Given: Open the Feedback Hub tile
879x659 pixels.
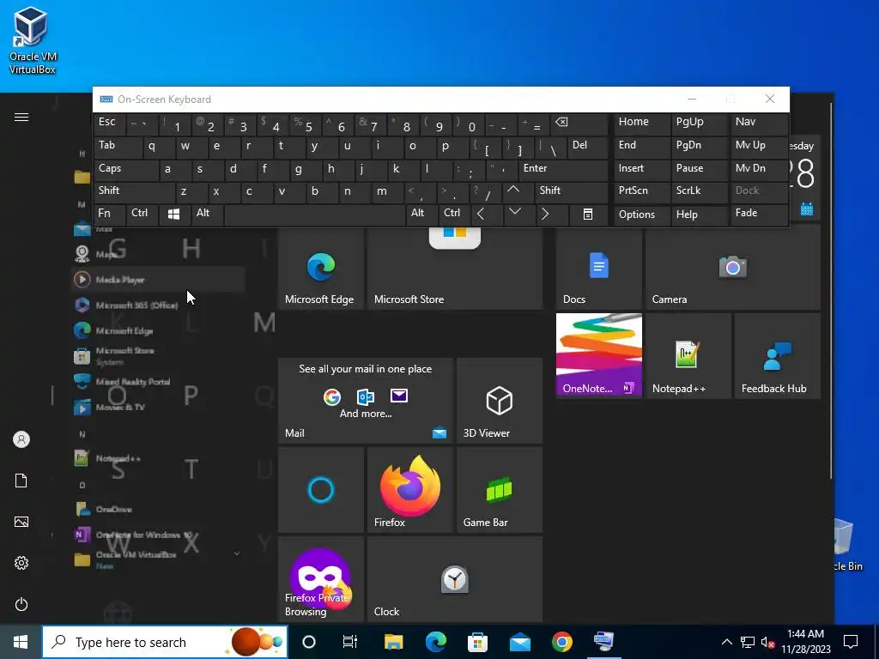Looking at the screenshot, I should pos(778,356).
